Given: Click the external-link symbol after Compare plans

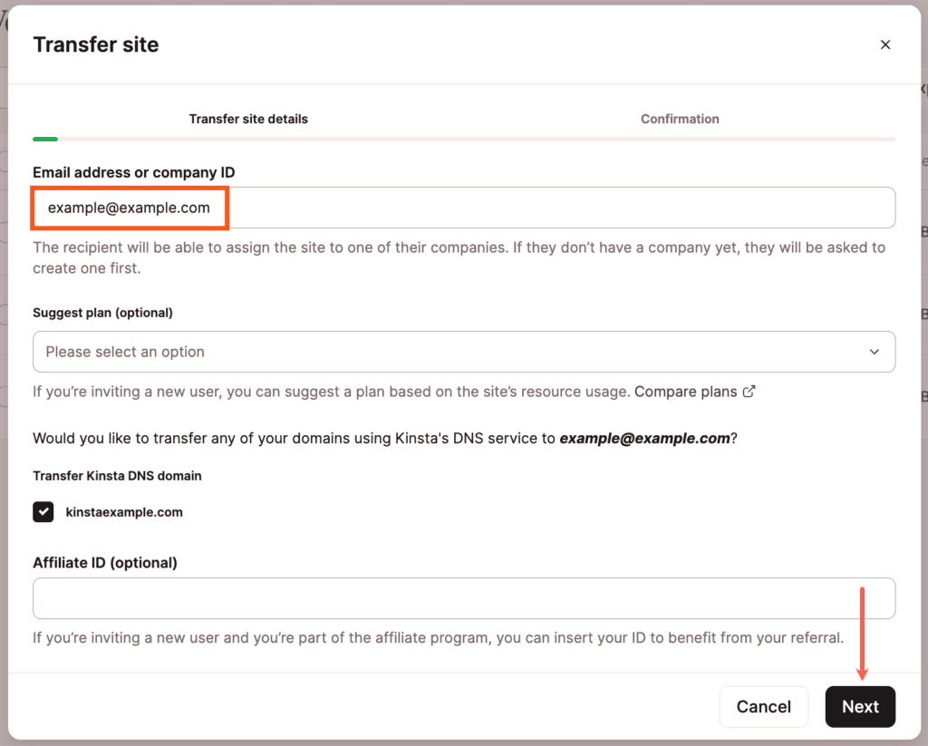Looking at the screenshot, I should click(x=749, y=392).
